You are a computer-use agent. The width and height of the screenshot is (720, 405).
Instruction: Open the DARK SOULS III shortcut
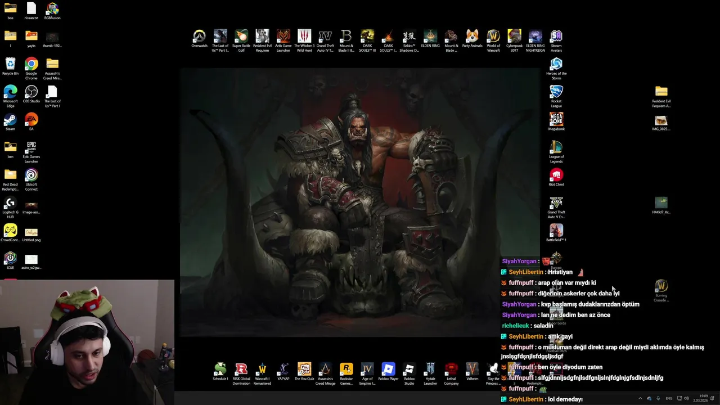[x=367, y=41]
